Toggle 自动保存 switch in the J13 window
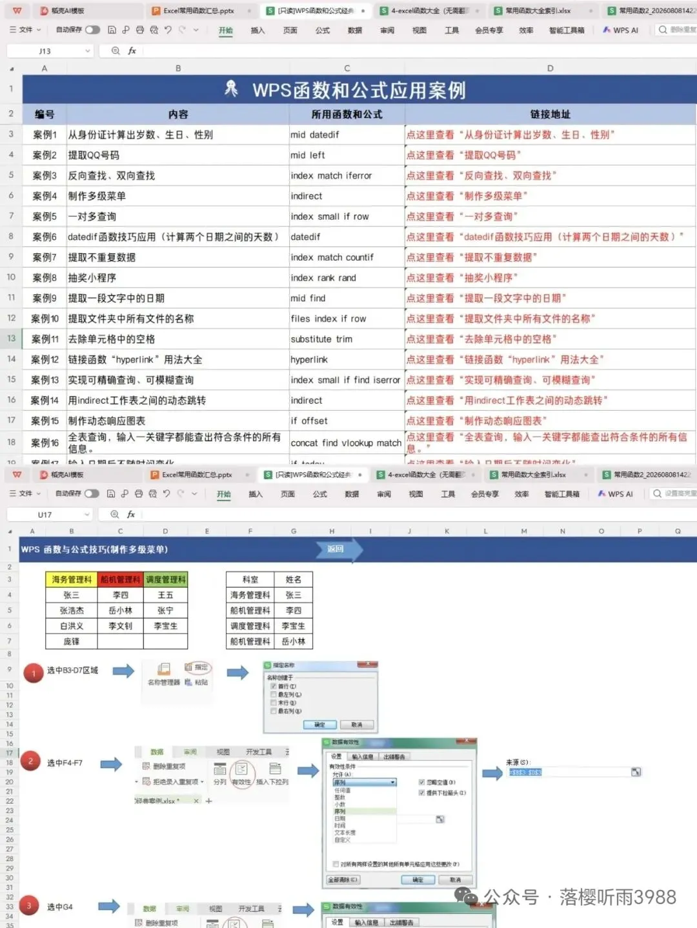Image resolution: width=697 pixels, height=928 pixels. [x=93, y=30]
